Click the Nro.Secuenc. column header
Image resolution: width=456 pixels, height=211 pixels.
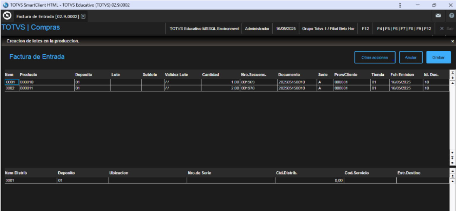(253, 74)
